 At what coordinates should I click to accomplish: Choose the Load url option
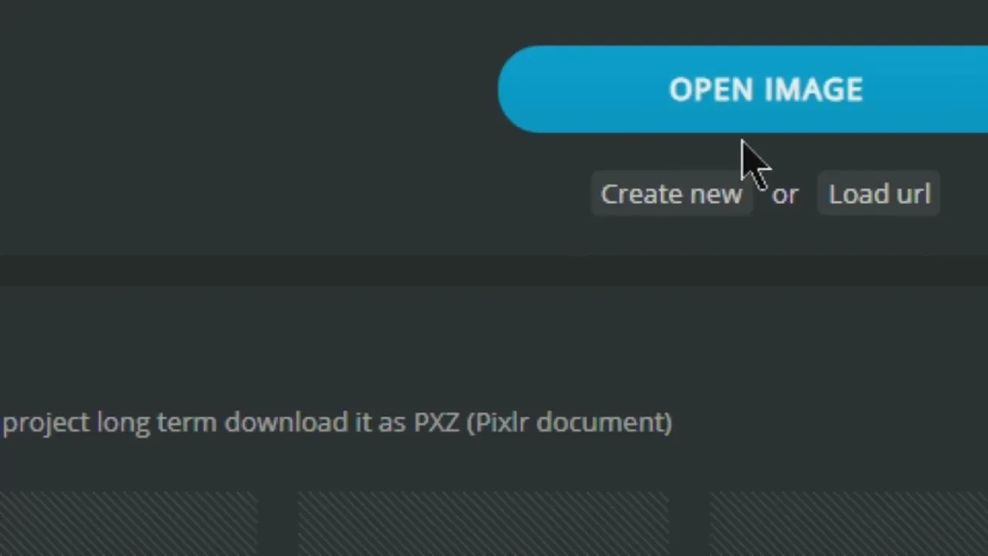click(x=879, y=194)
